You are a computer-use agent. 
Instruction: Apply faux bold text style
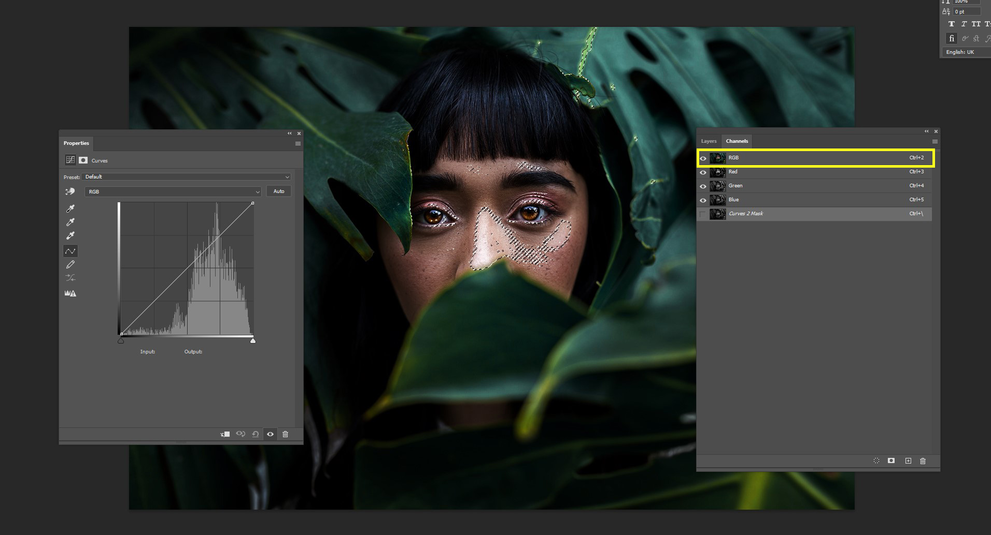point(952,24)
